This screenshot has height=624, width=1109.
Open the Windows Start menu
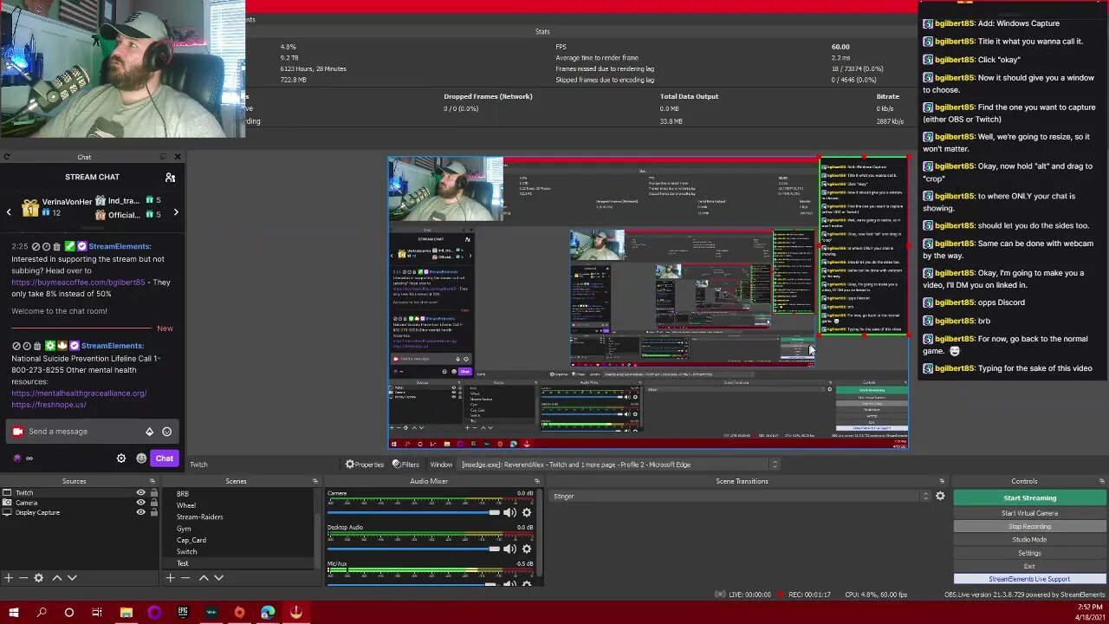coord(13,613)
